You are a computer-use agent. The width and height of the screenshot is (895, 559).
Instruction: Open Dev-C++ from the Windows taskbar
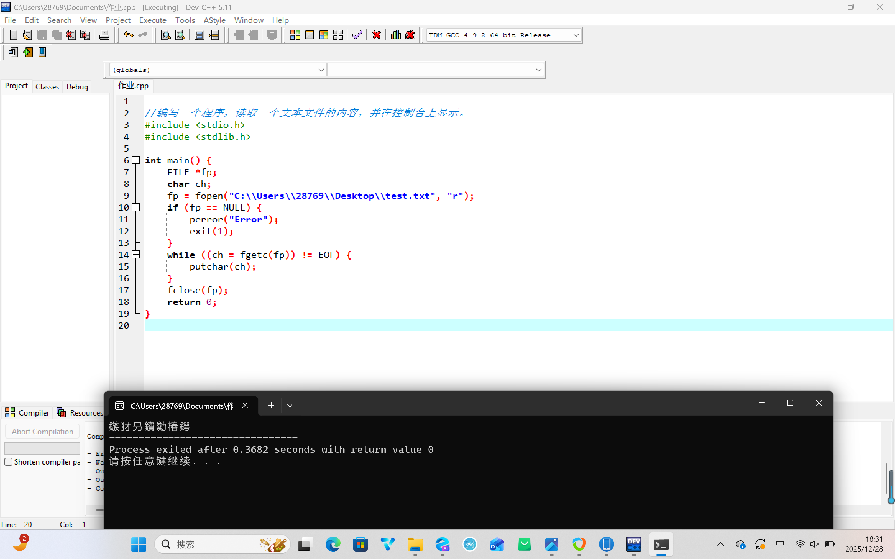click(x=634, y=544)
